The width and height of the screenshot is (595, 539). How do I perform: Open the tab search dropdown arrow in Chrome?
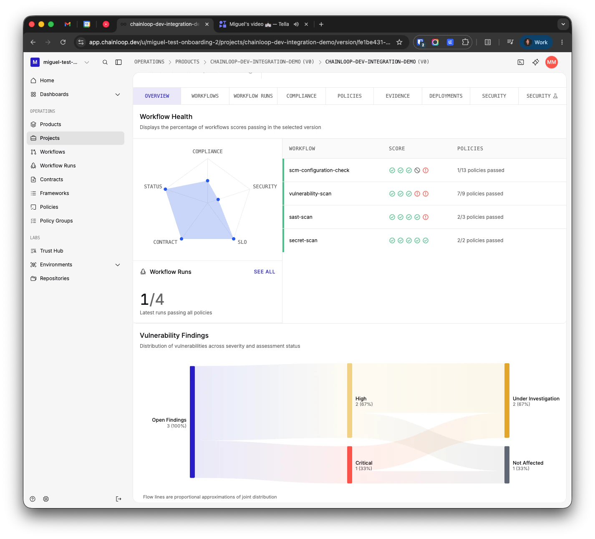563,24
